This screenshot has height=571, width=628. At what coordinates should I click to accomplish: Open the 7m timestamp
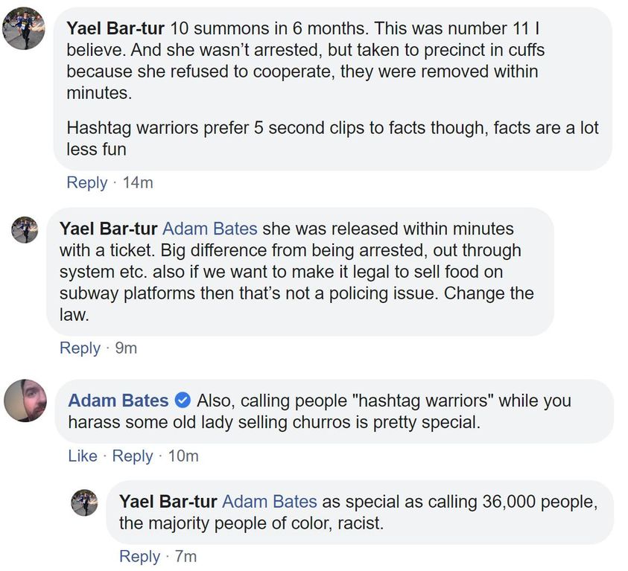point(185,557)
